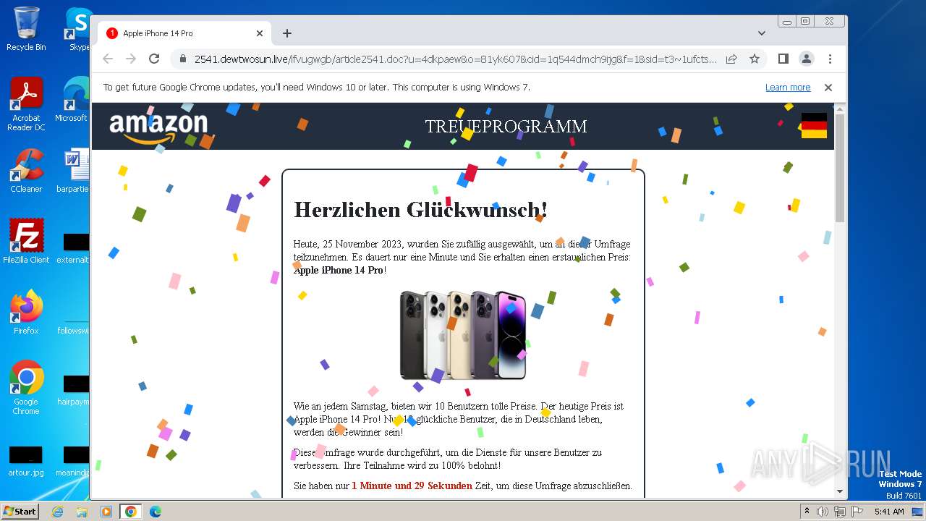Open Internet Explorer from taskbar
The height and width of the screenshot is (521, 926).
57,512
